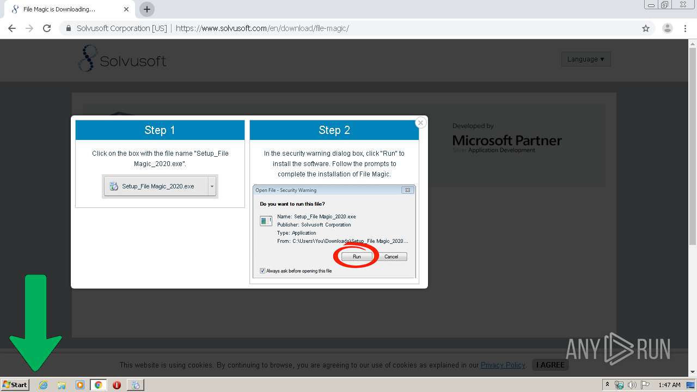The height and width of the screenshot is (392, 697).
Task: Select the File Magic is Downloading tab
Action: [69, 9]
